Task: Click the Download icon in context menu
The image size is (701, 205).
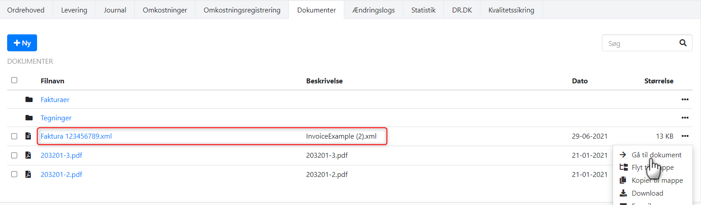Action: coord(623,193)
